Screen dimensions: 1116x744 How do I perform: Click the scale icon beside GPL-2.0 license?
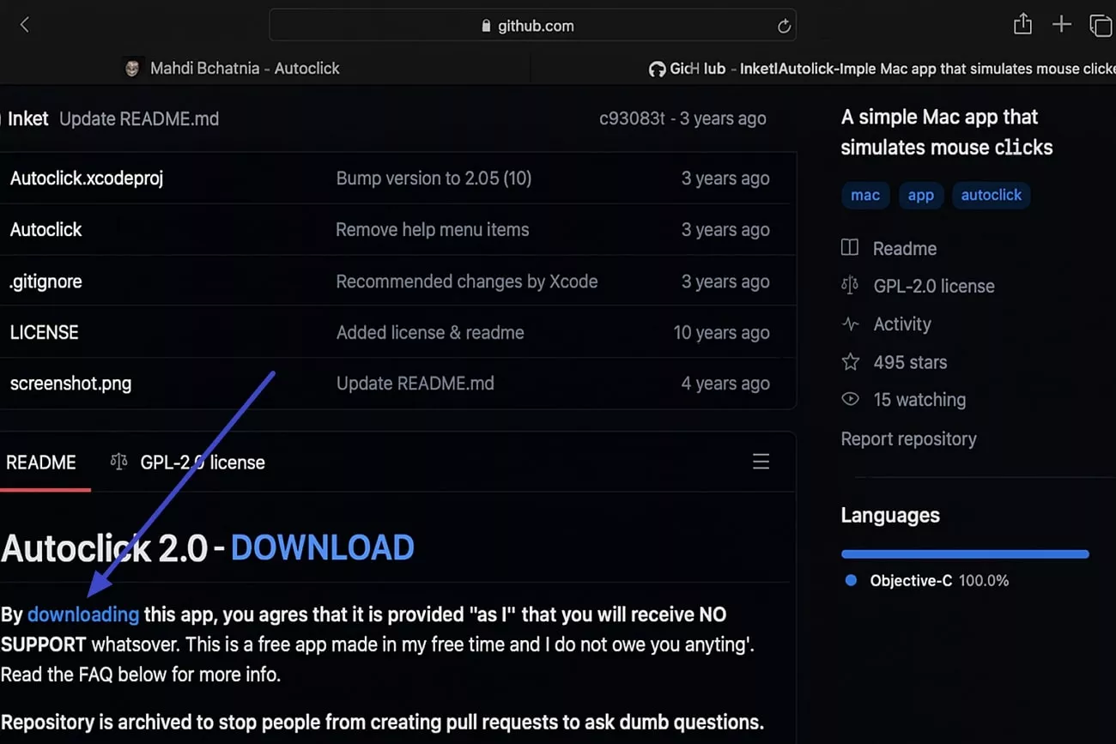pyautogui.click(x=850, y=286)
